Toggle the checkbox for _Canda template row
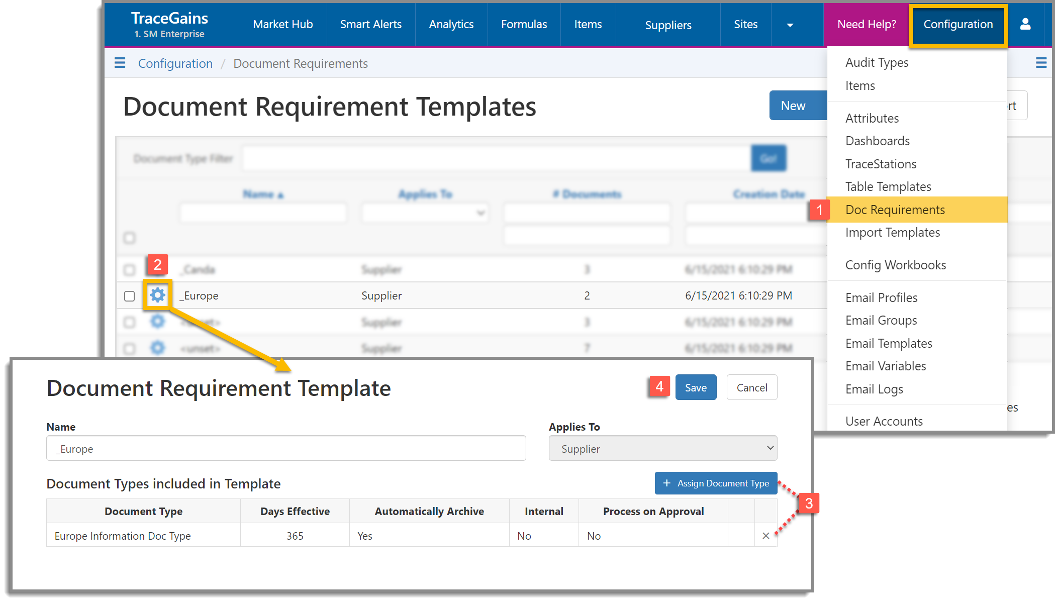 pyautogui.click(x=130, y=267)
